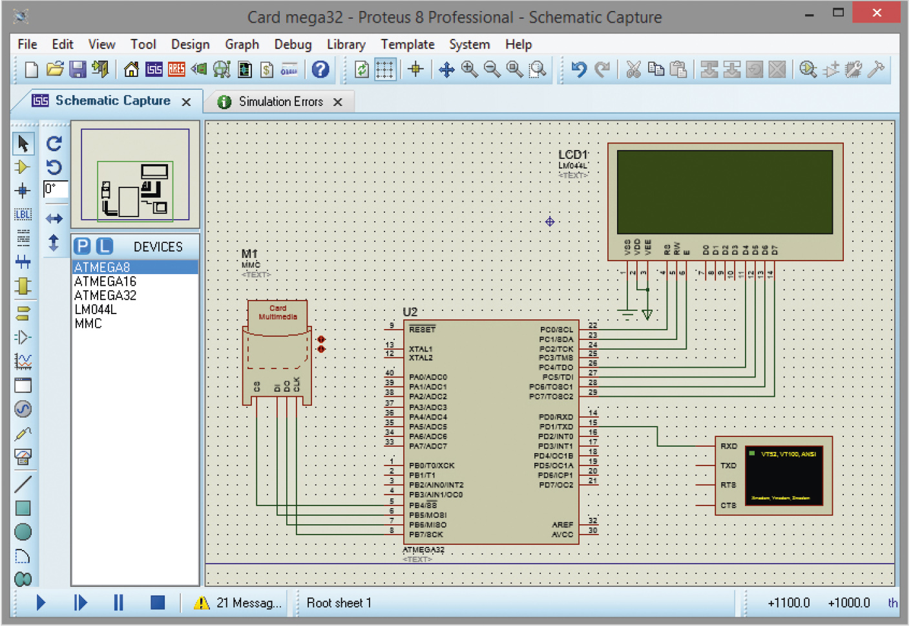Click the P pick devices button
Screen dimensions: 911x627
[82, 246]
